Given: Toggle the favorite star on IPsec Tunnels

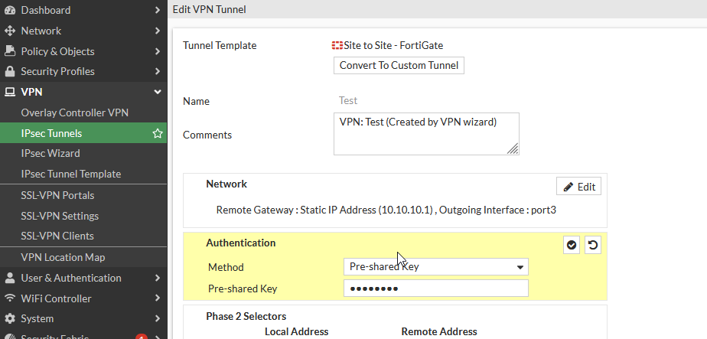Looking at the screenshot, I should click(x=158, y=133).
